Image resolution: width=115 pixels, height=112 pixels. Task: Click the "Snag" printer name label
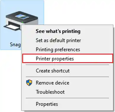(15, 45)
